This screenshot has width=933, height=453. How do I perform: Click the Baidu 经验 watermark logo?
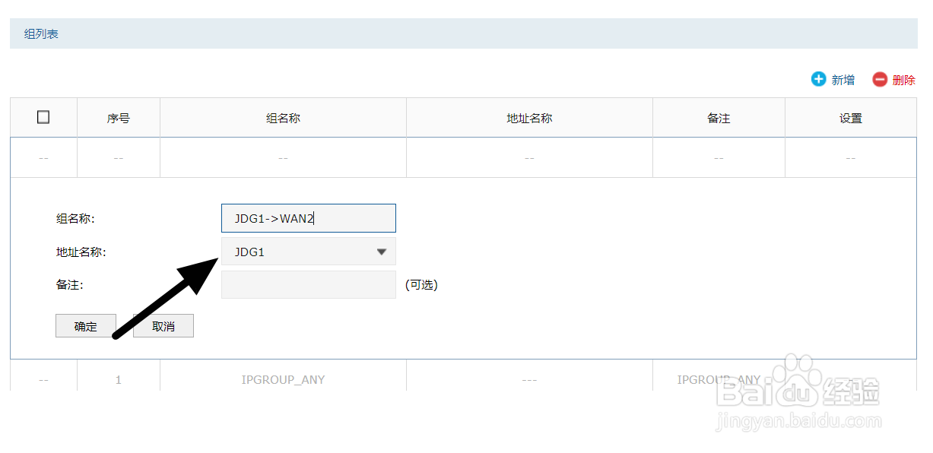coord(798,391)
